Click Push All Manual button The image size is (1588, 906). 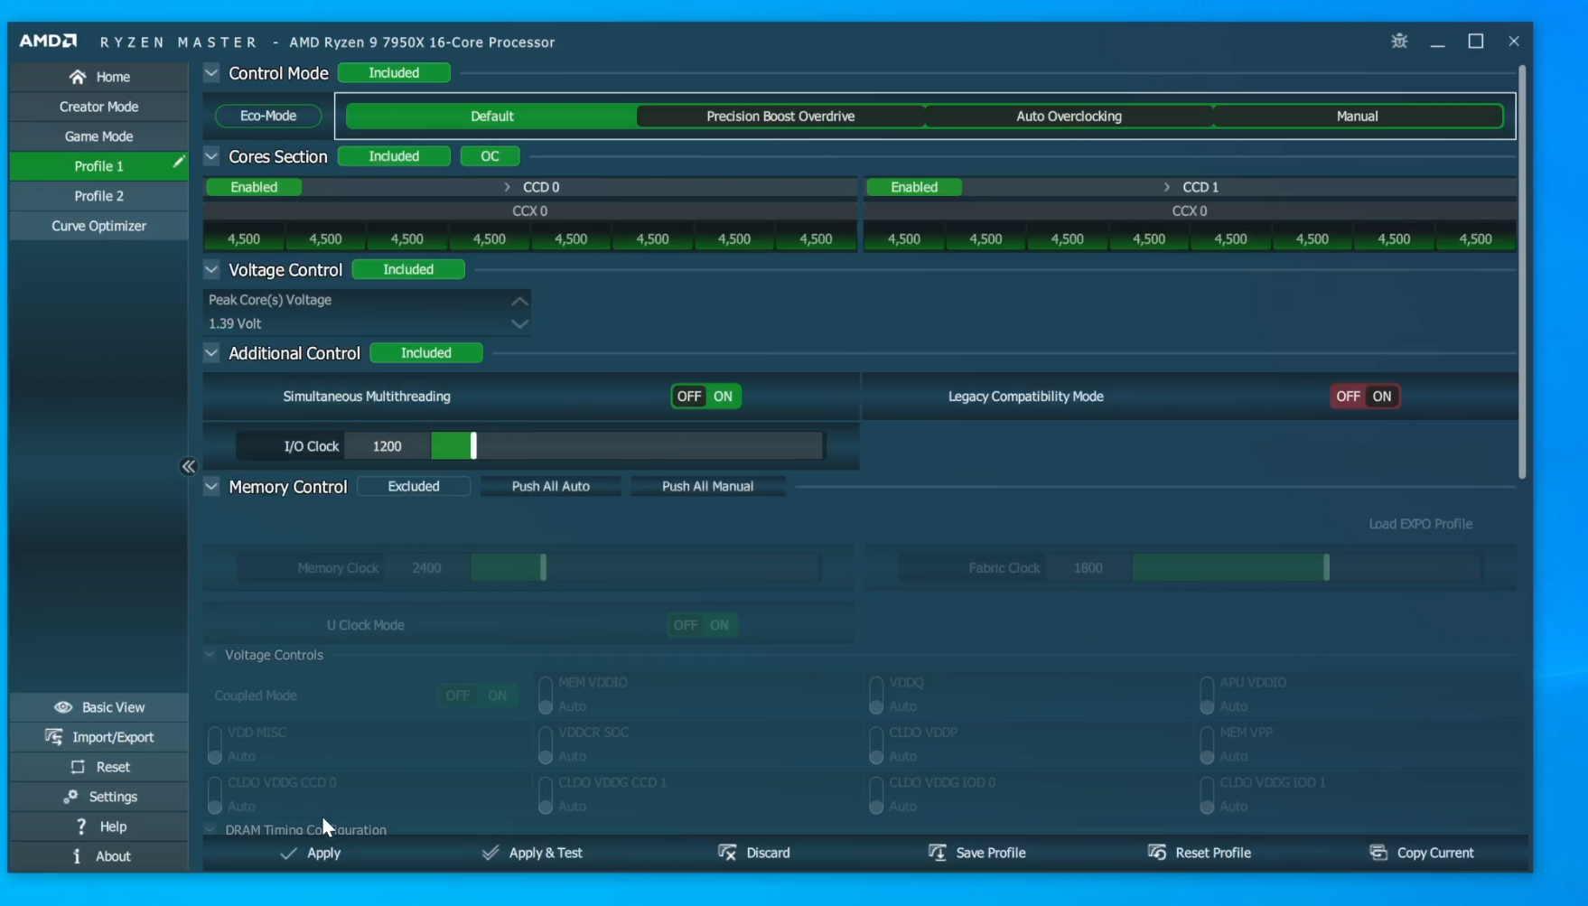point(707,486)
